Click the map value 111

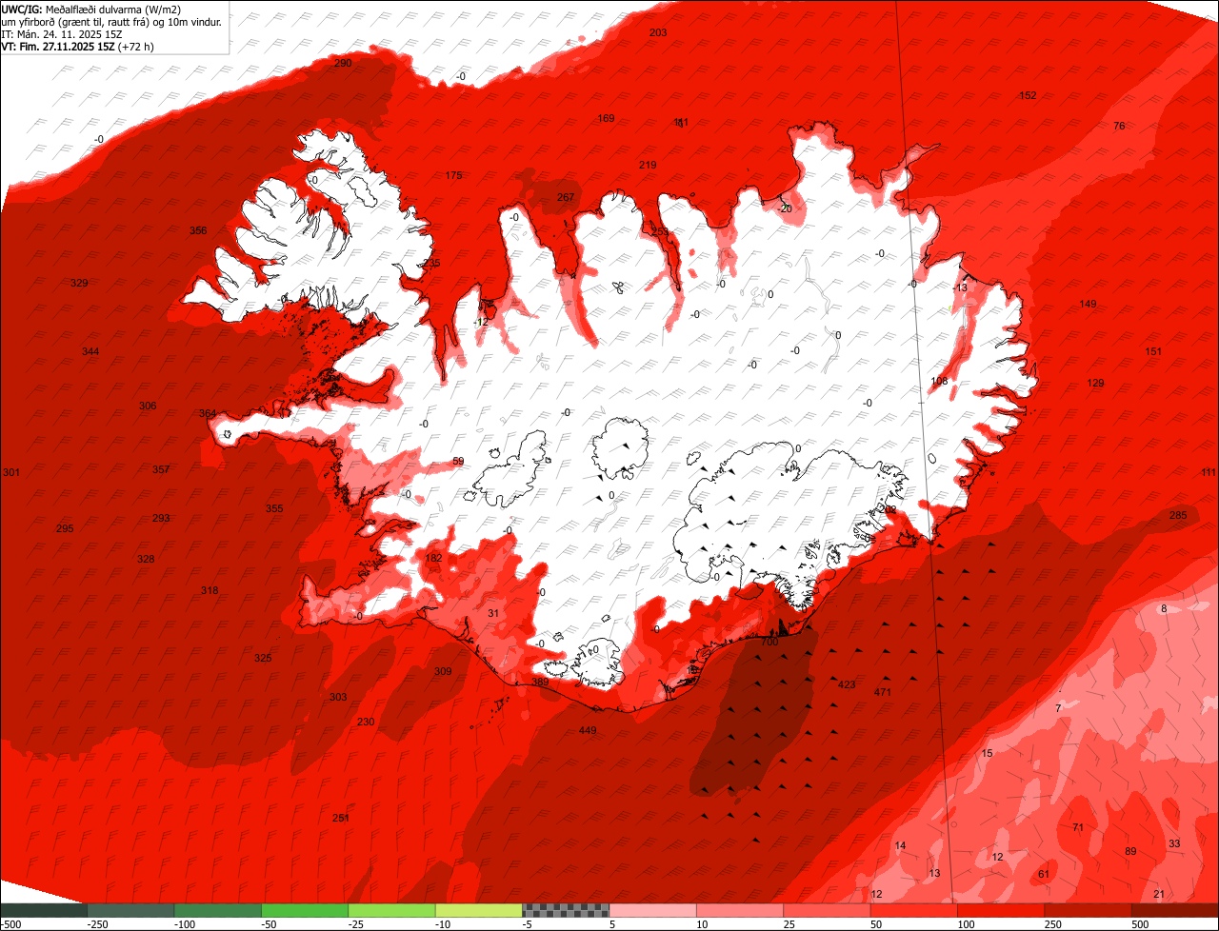point(1209,472)
